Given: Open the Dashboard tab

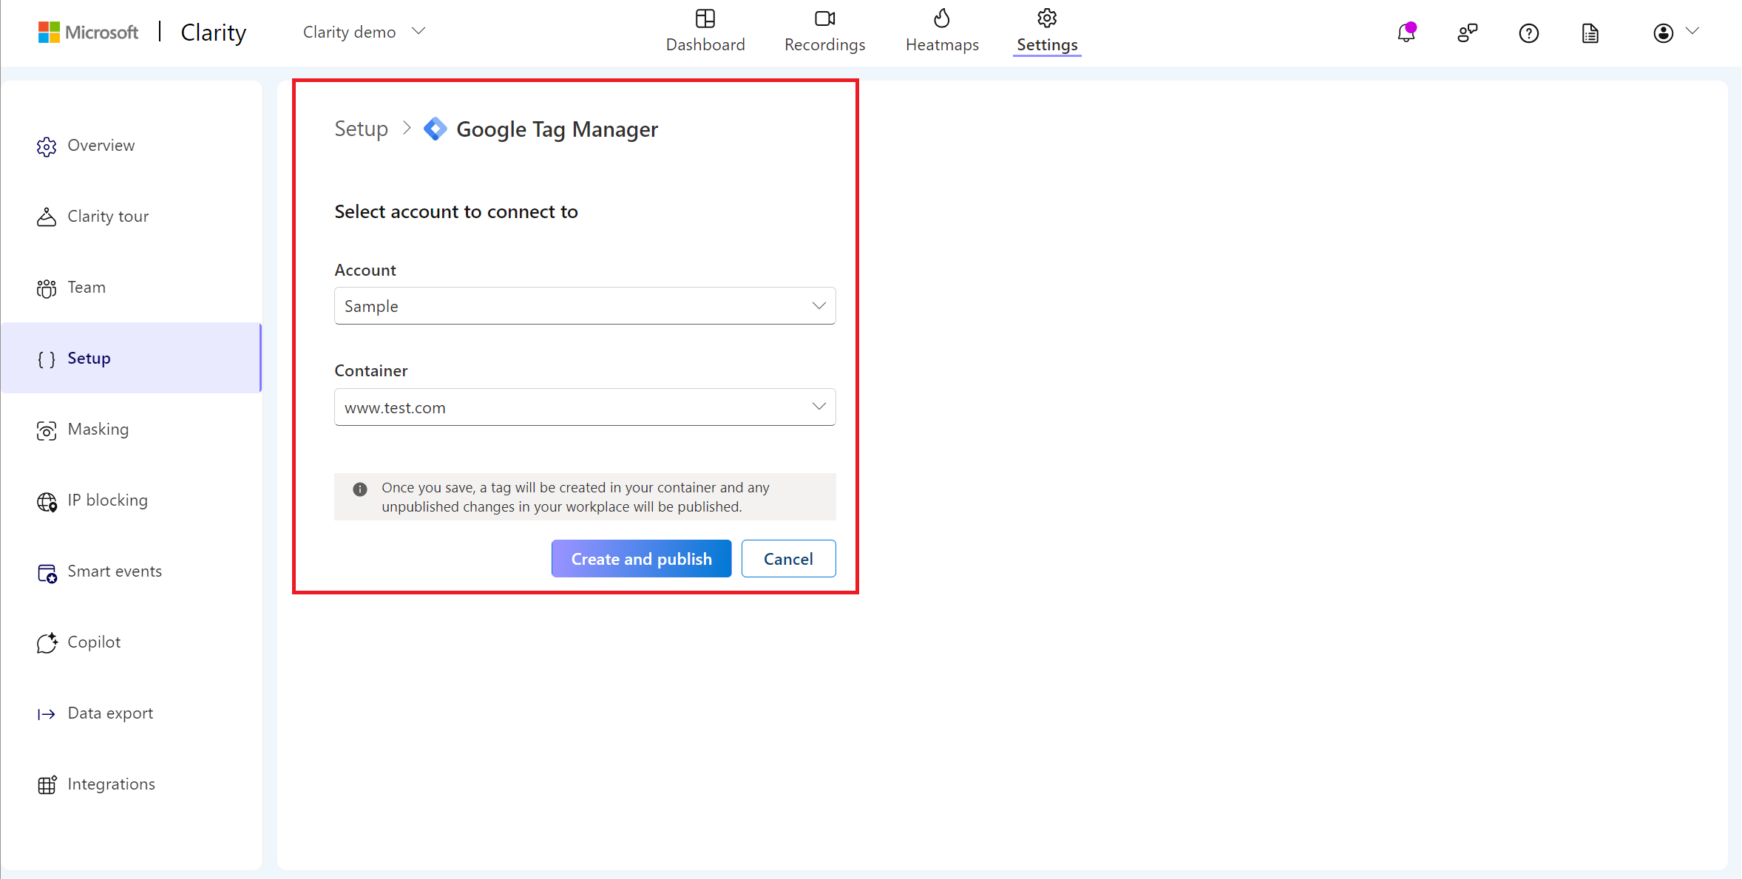Looking at the screenshot, I should pyautogui.click(x=705, y=31).
